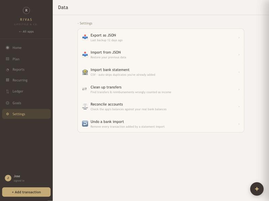Click "Last backup 12 days ago" text

[107, 40]
